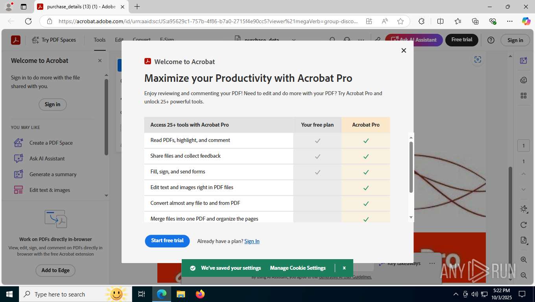The image size is (535, 302).
Task: Open Browser essentials heart icon
Action: [x=493, y=21]
